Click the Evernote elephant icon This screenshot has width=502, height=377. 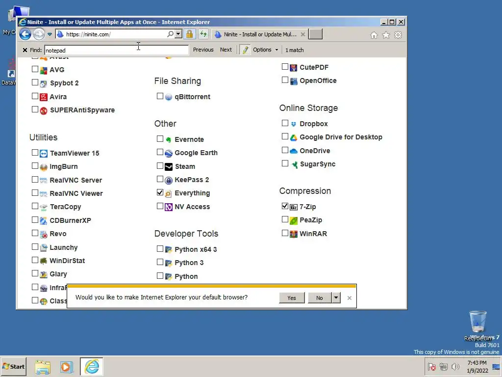(x=169, y=139)
